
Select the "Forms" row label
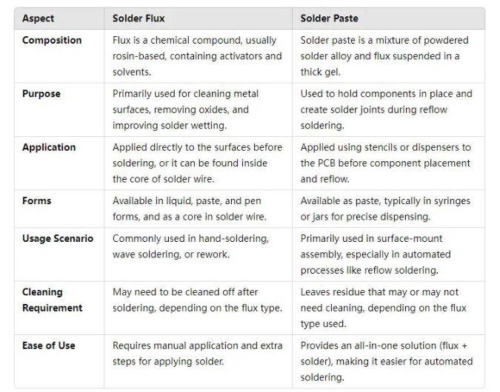37,200
